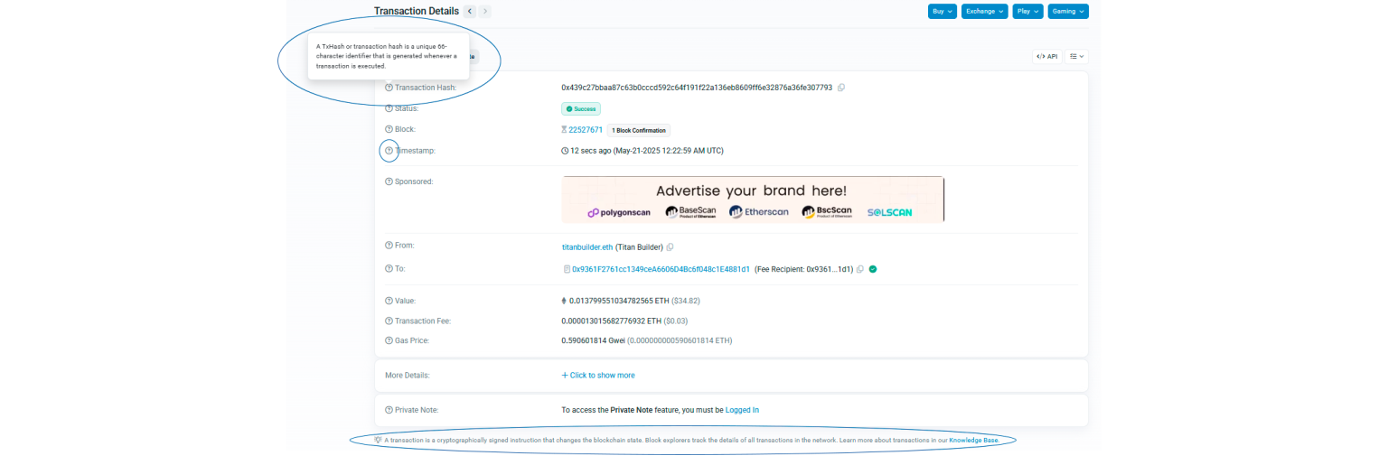Click the help icon beside Gas Price
Screen dimensions: 1388x465
[389, 340]
